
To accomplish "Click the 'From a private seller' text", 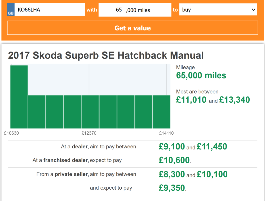I will [62, 174].
